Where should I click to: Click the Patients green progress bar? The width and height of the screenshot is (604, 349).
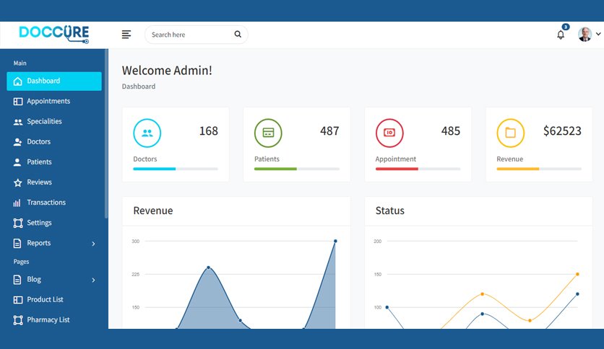275,169
